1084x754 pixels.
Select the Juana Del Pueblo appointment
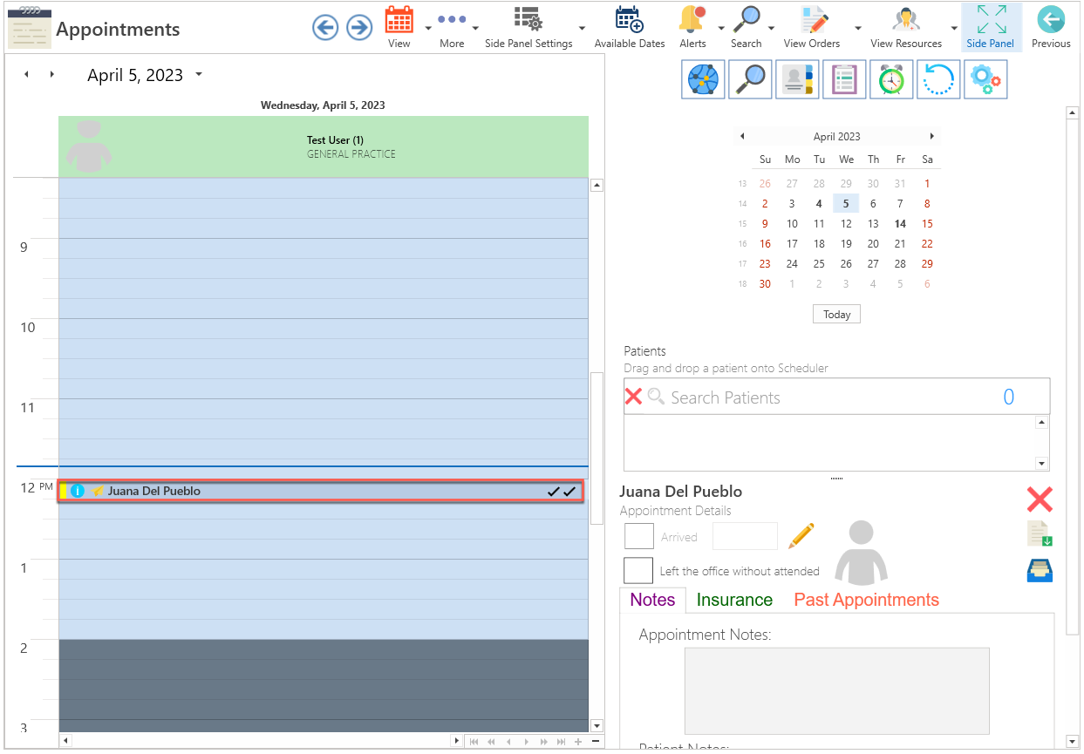click(x=321, y=491)
